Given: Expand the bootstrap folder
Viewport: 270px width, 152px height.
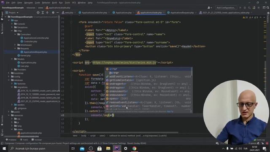Looking at the screenshot, I should click(x=9, y=73).
